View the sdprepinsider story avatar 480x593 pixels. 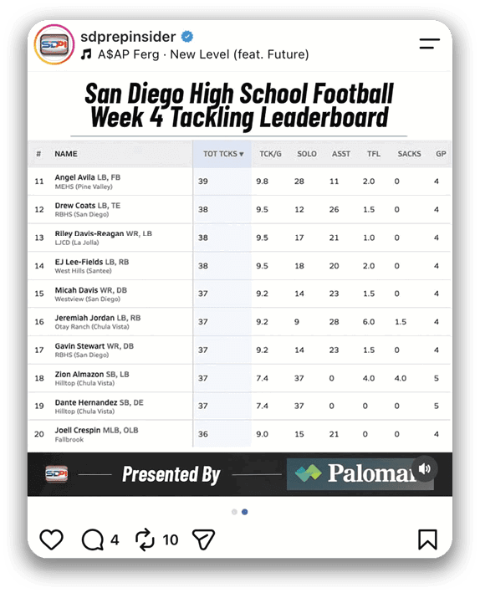(x=54, y=44)
